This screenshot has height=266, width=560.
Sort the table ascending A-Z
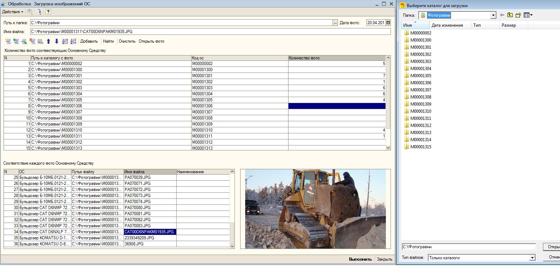(x=65, y=41)
